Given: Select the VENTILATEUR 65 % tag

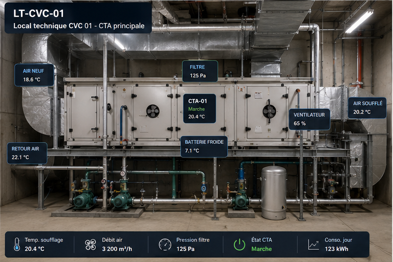Looking at the screenshot, I should coord(309,119).
